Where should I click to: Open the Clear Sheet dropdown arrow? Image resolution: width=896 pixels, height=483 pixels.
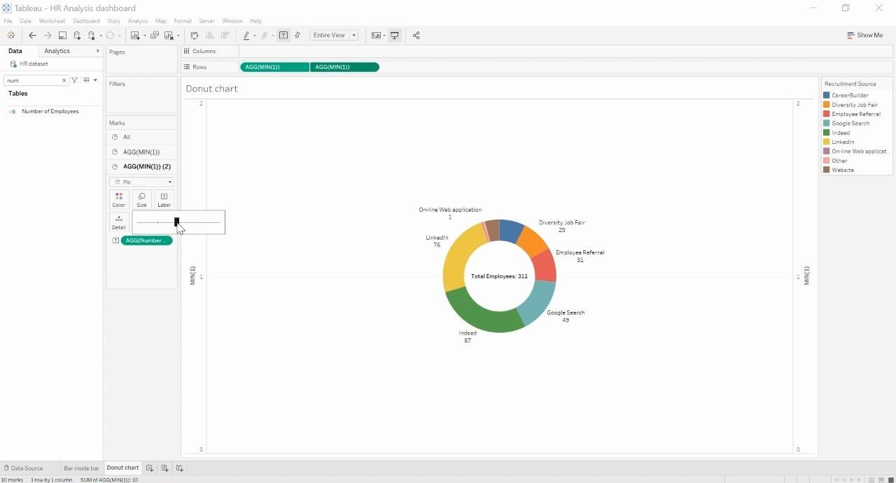click(178, 36)
